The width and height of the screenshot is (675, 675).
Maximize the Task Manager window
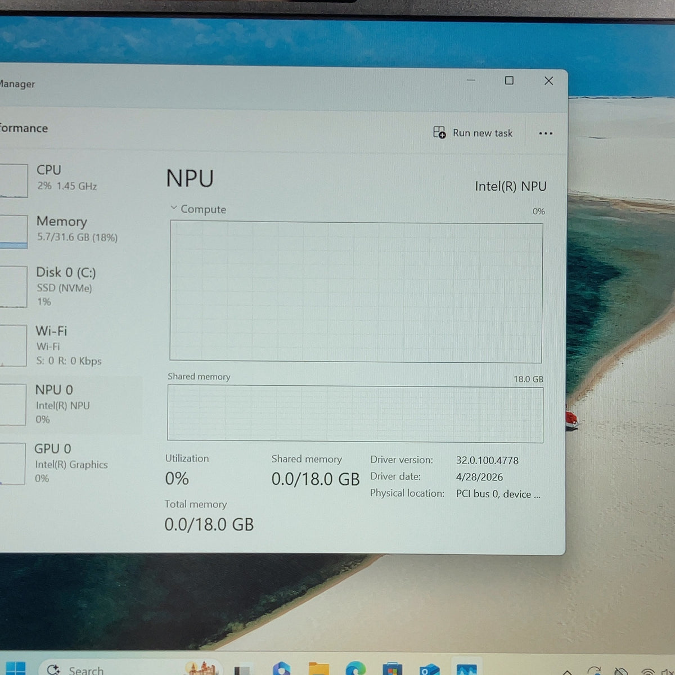point(509,80)
